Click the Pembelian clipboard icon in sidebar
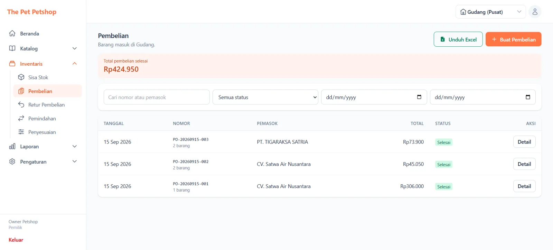Screen dimensions: 553x250 (21, 91)
